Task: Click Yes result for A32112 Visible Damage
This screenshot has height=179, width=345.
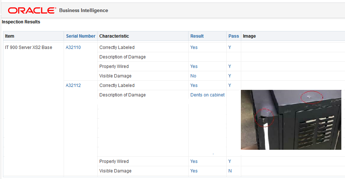Action: tap(194, 171)
